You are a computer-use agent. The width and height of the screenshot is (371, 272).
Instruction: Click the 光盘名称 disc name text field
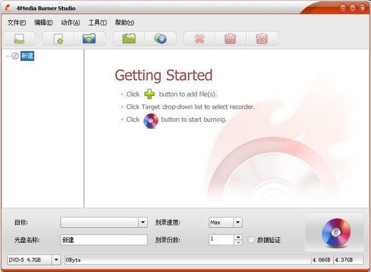click(104, 240)
